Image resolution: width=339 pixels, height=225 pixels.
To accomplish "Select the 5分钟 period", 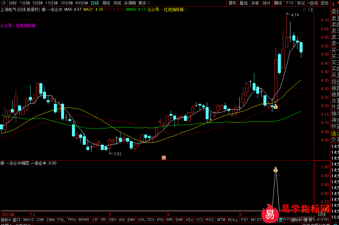I will 38,3.
